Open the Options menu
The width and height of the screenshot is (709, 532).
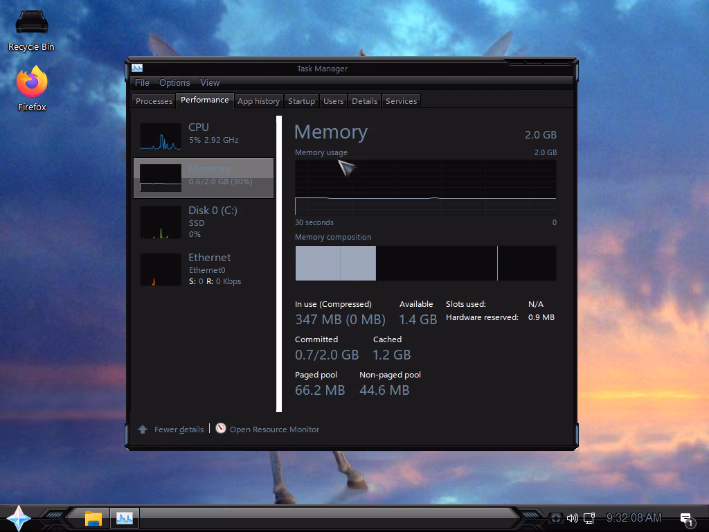tap(174, 82)
